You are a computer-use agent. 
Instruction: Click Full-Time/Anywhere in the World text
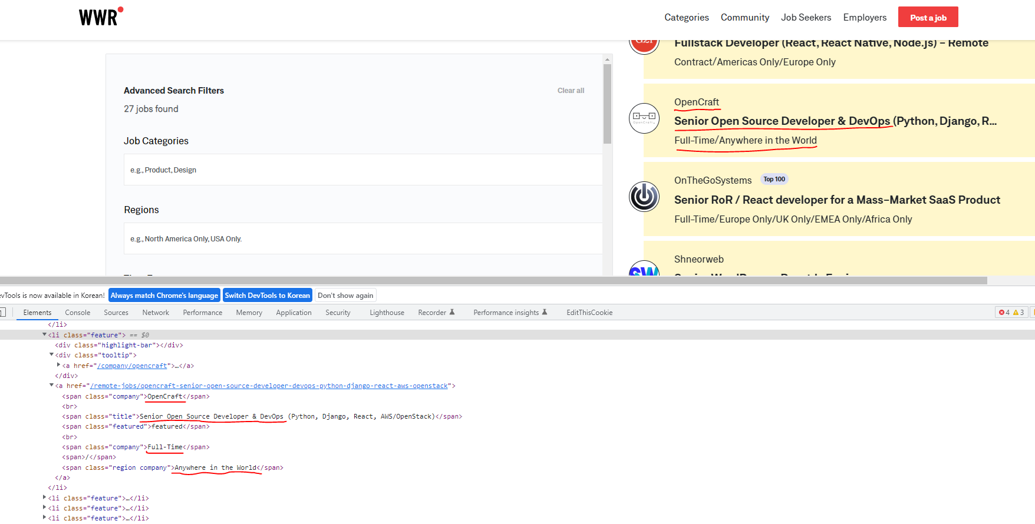tap(746, 140)
